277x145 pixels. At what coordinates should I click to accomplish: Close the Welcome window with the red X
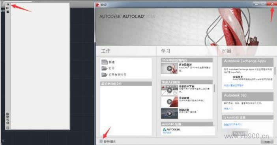point(272,4)
